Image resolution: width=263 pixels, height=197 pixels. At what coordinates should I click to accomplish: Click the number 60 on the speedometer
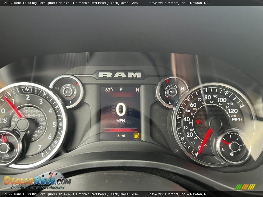(193, 105)
